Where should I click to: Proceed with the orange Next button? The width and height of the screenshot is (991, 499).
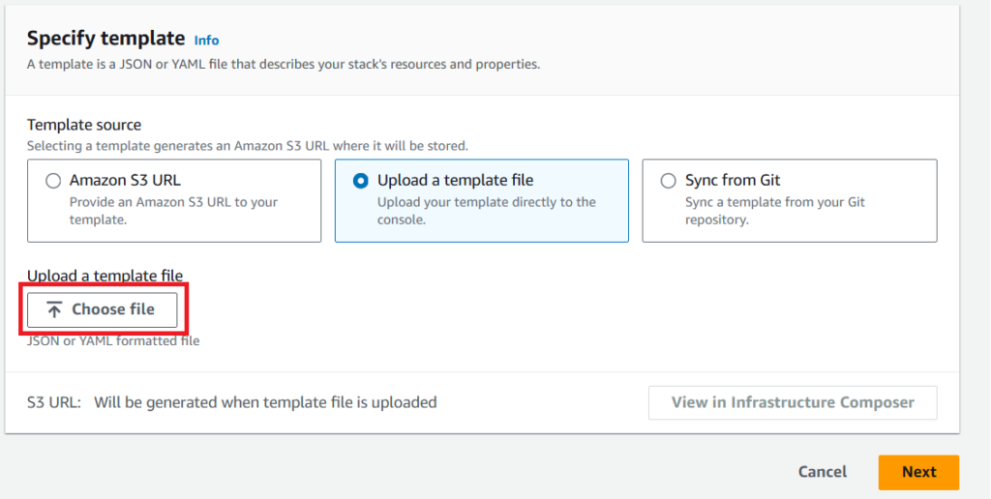click(x=917, y=472)
